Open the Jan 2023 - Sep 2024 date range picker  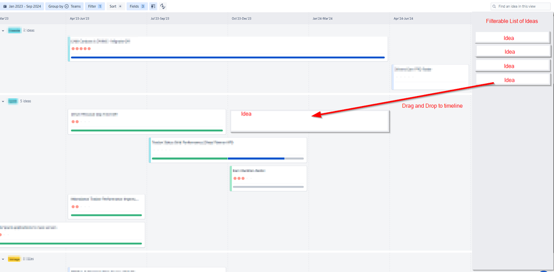click(x=22, y=6)
